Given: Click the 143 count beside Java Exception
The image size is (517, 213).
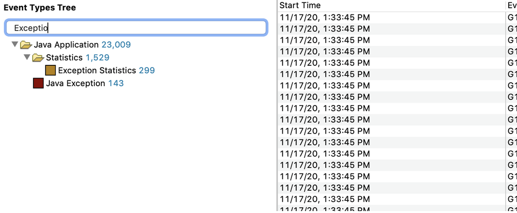Looking at the screenshot, I should coord(116,83).
